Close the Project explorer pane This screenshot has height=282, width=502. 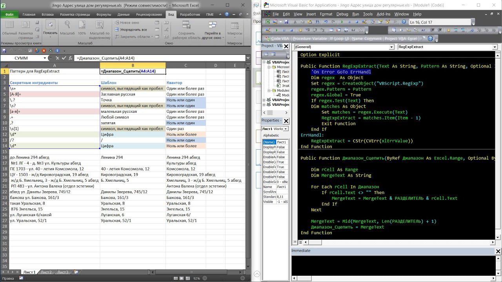(286, 46)
